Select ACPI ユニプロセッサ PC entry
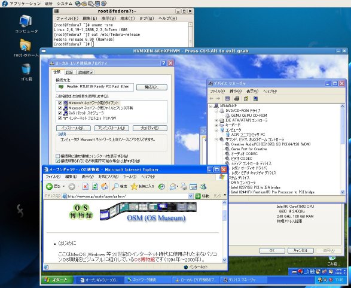Screen dimensions: 351x288 point(248,135)
